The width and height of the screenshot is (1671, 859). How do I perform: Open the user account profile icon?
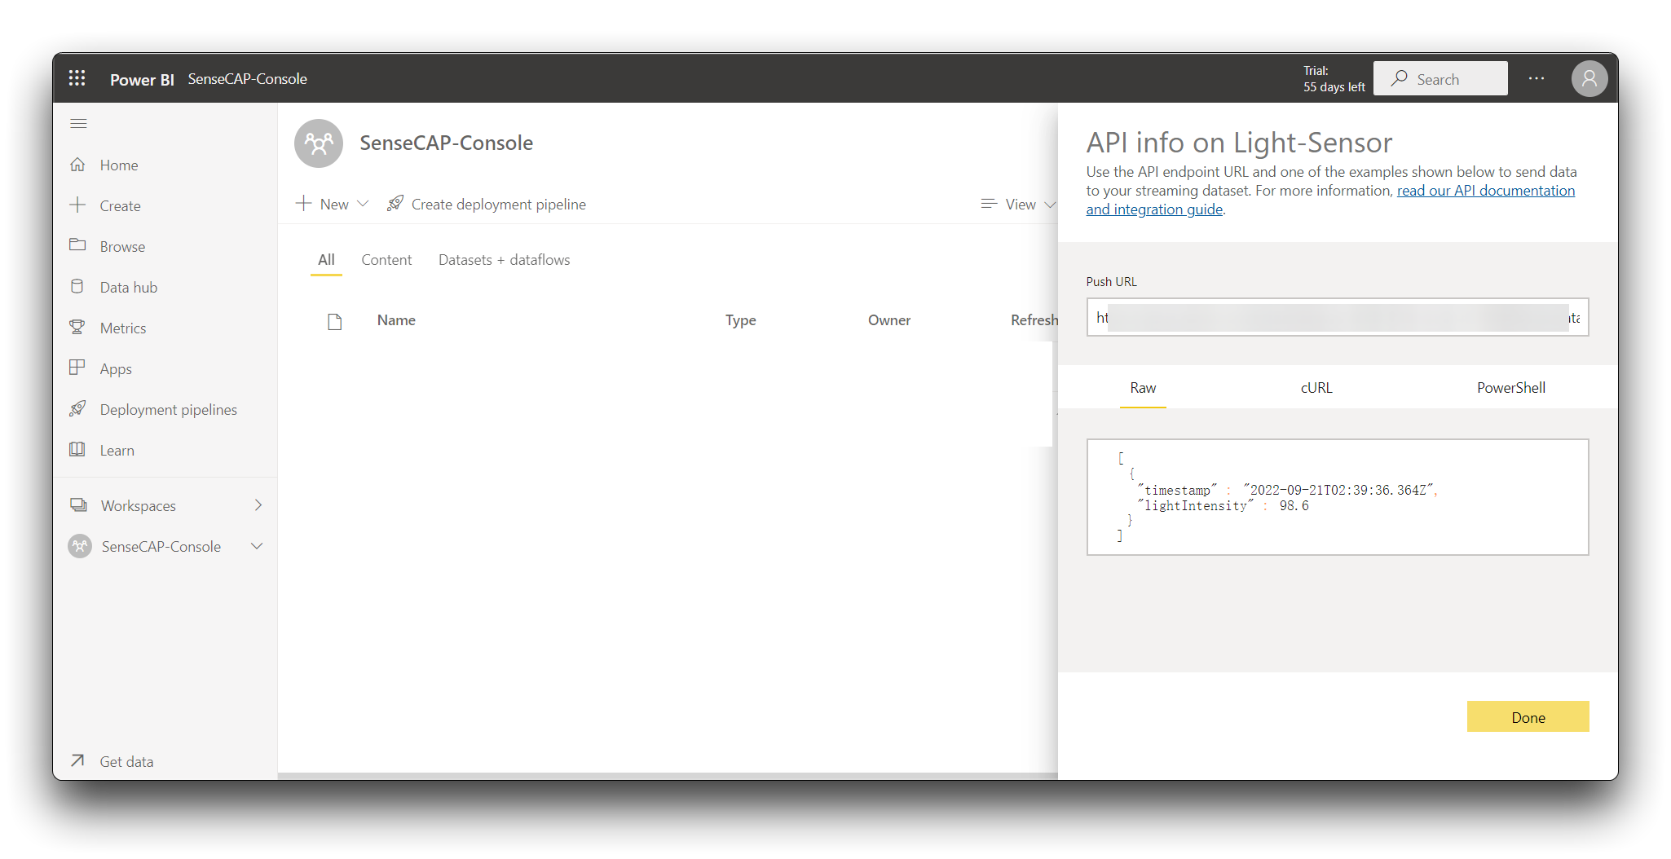tap(1589, 79)
